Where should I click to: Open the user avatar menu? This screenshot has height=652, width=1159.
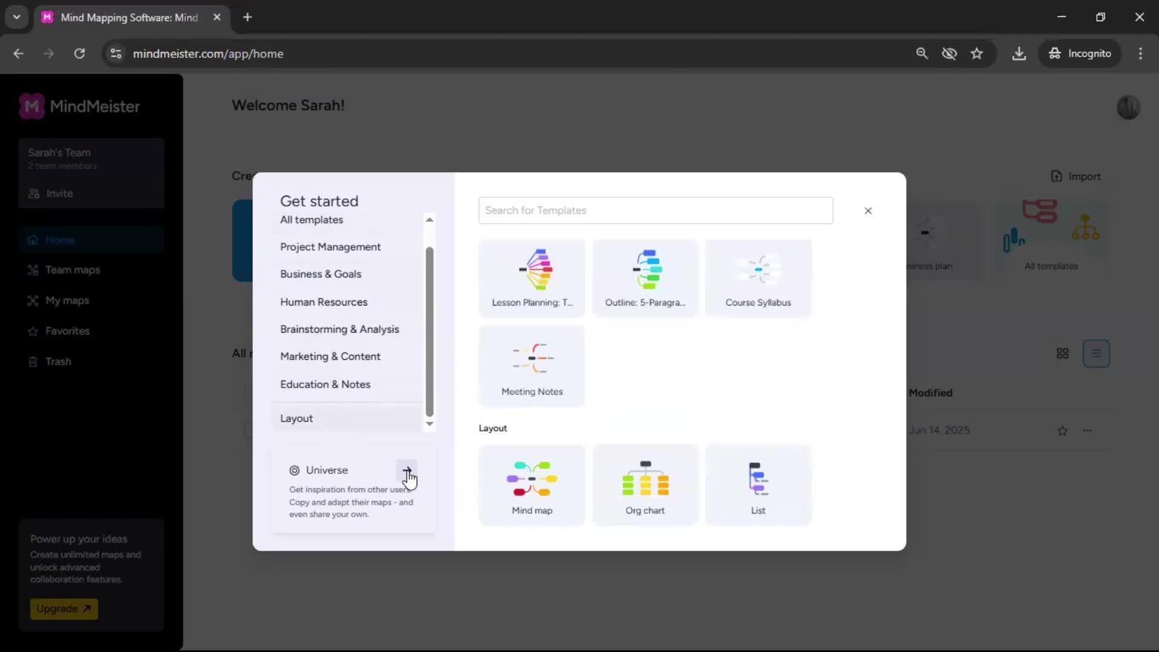1128,107
